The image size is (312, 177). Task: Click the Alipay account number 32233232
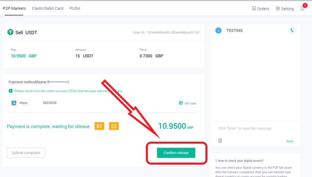[x=50, y=103]
